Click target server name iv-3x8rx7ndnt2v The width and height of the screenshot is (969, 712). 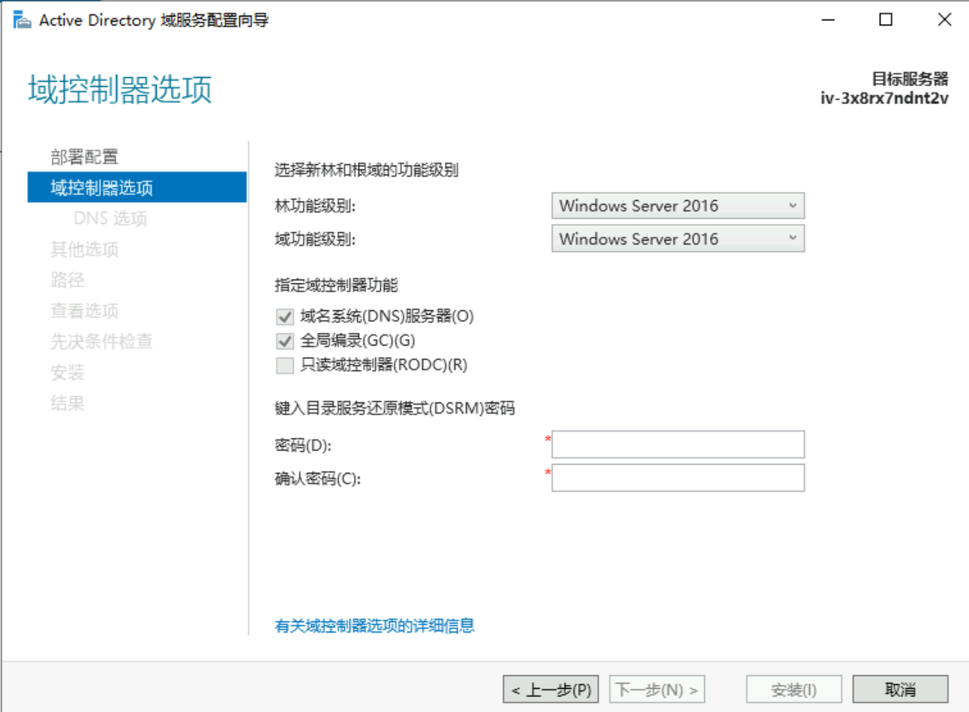[x=884, y=98]
